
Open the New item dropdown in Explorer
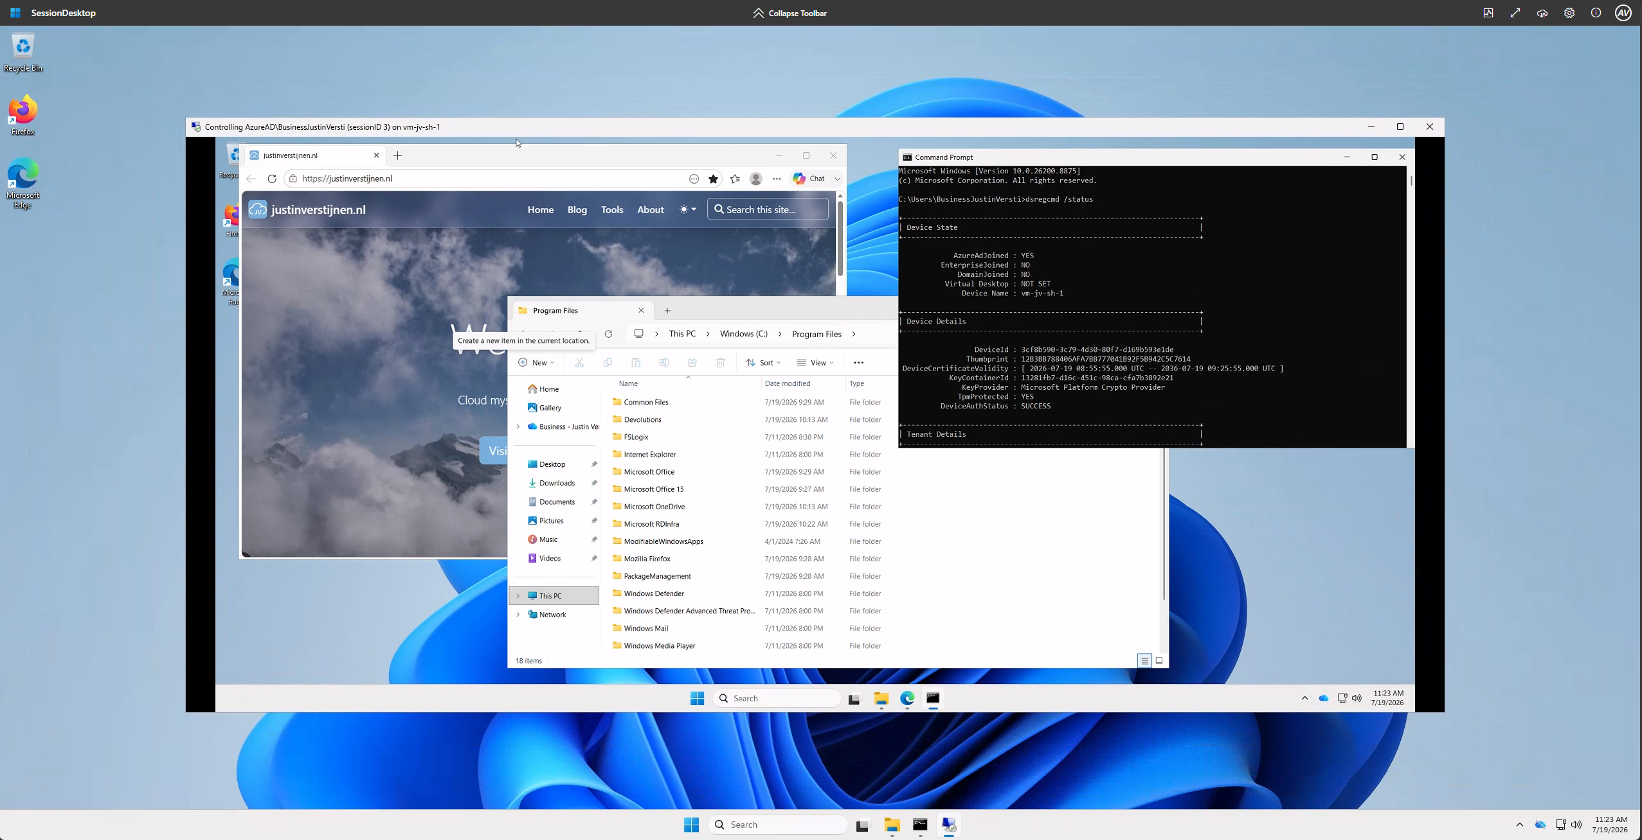click(536, 363)
